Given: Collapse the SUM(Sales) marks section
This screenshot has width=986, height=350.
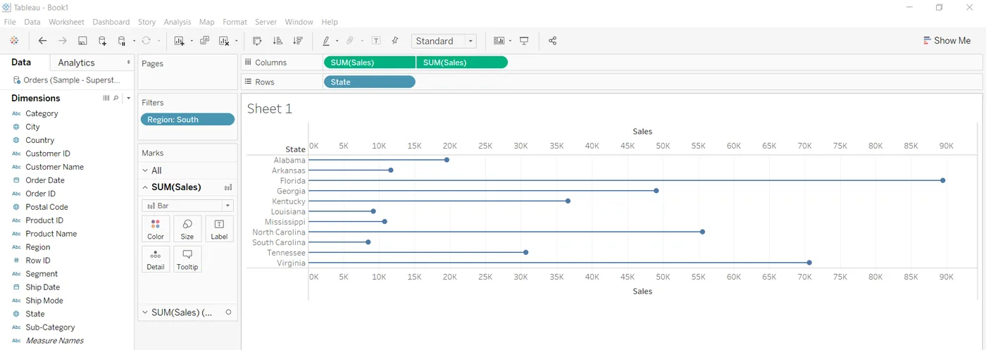Looking at the screenshot, I should point(145,187).
